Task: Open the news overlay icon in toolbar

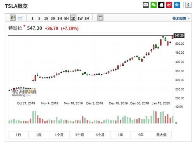Action: tap(100, 18)
